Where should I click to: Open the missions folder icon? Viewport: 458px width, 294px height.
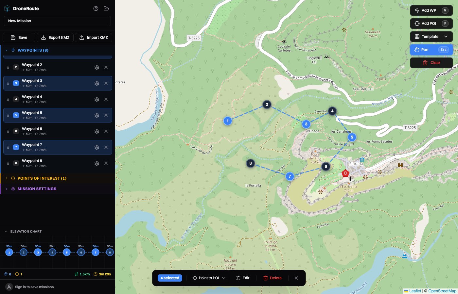[x=106, y=8]
